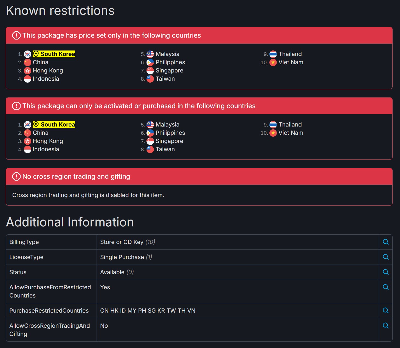Open South Korea in the price set list

pyautogui.click(x=58, y=54)
